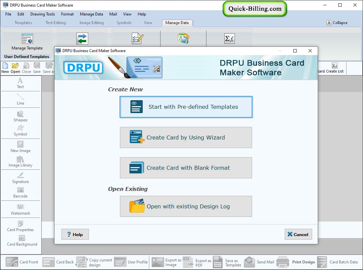The height and width of the screenshot is (270, 363).
Task: Open the Edit menu
Action: pos(21,14)
